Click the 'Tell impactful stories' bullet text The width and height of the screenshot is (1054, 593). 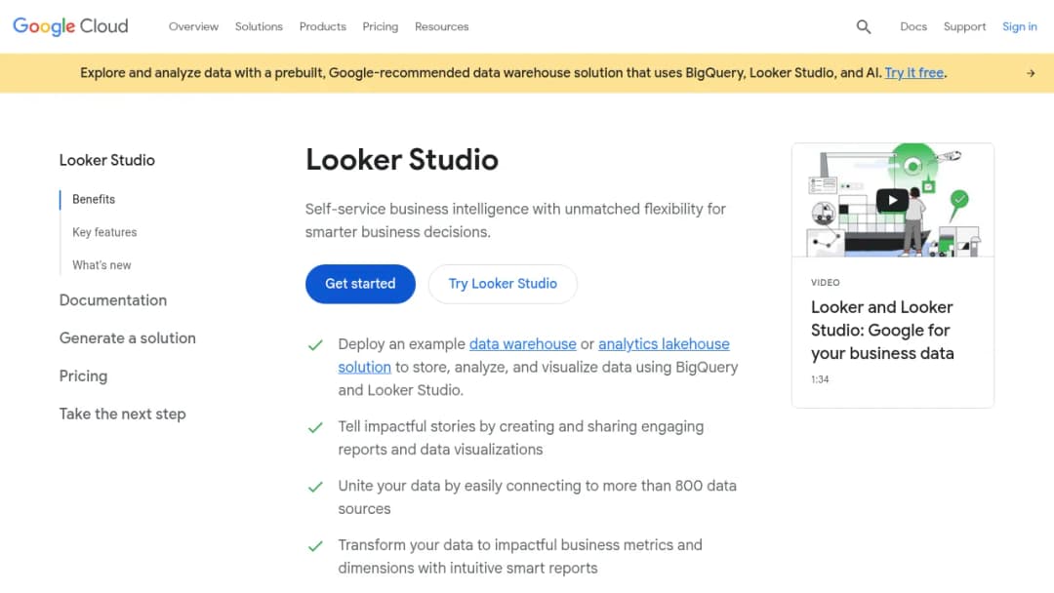pyautogui.click(x=521, y=438)
